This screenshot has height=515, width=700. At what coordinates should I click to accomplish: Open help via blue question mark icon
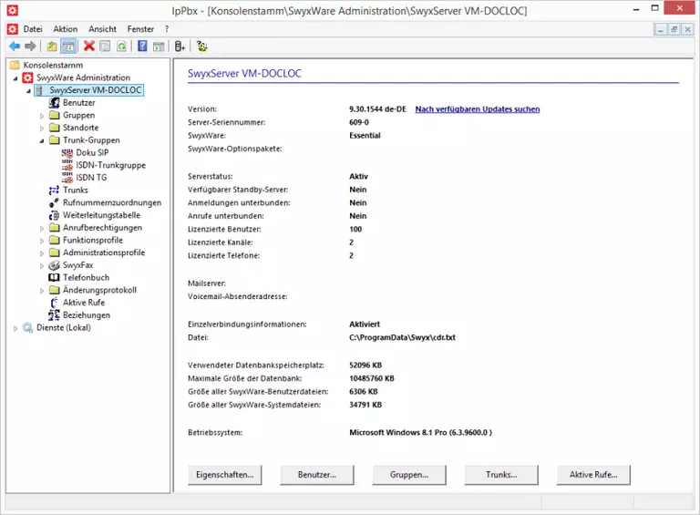142,46
